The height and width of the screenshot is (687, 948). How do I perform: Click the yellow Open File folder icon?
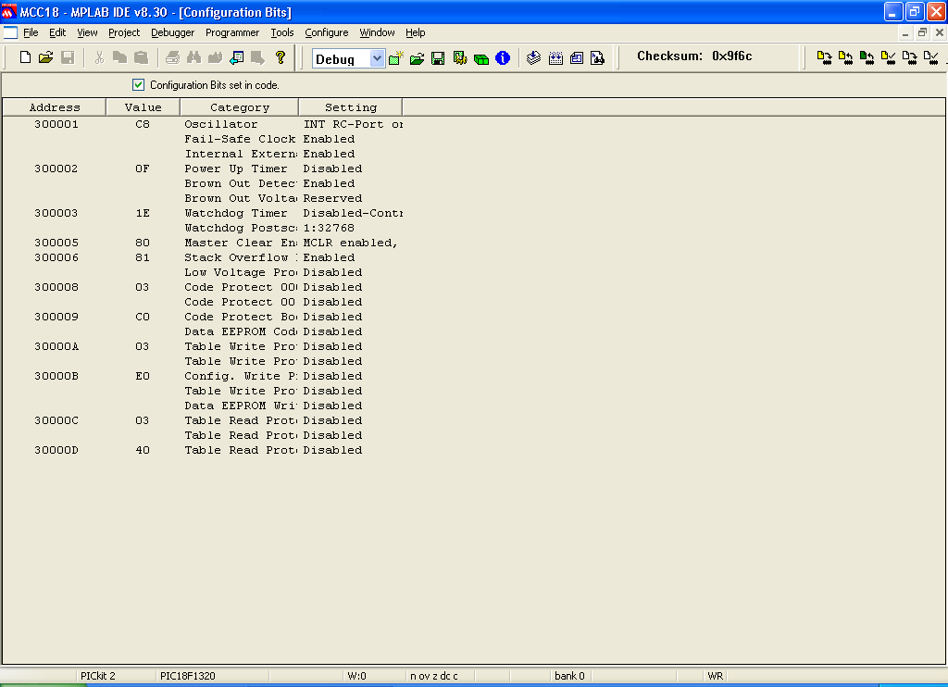coord(46,57)
